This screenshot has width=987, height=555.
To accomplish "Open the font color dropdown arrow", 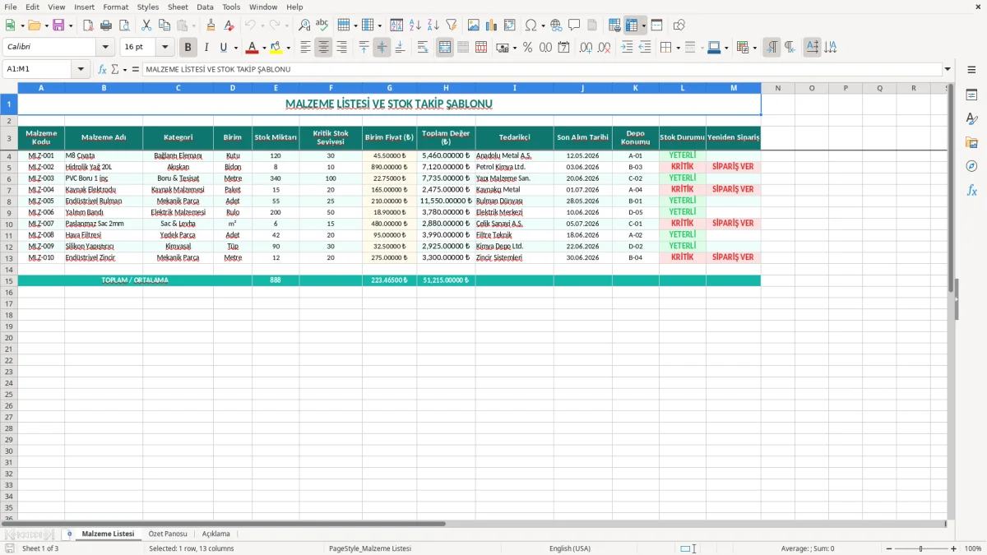I will point(264,48).
